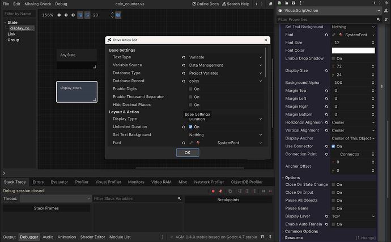Toggle the second grid snap icon beside spacing value 20
The width and height of the screenshot is (391, 242).
pos(87,15)
